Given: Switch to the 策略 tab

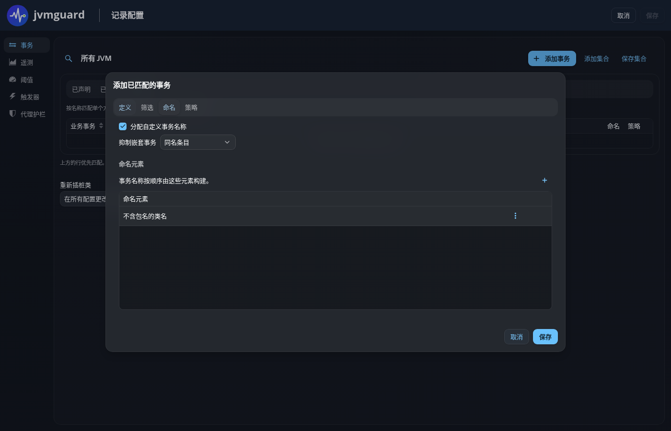Looking at the screenshot, I should 191,107.
